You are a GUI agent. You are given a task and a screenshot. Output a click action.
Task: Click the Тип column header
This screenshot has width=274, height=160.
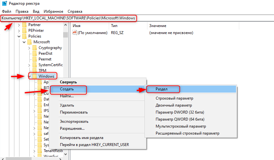128,26
